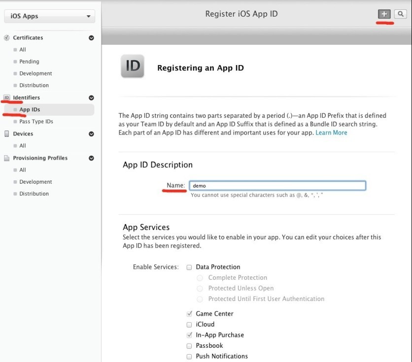Click the Registering an App ID heading
Image resolution: width=412 pixels, height=362 pixels.
point(201,68)
